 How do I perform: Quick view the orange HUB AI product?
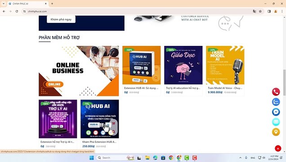[x=156, y=78]
